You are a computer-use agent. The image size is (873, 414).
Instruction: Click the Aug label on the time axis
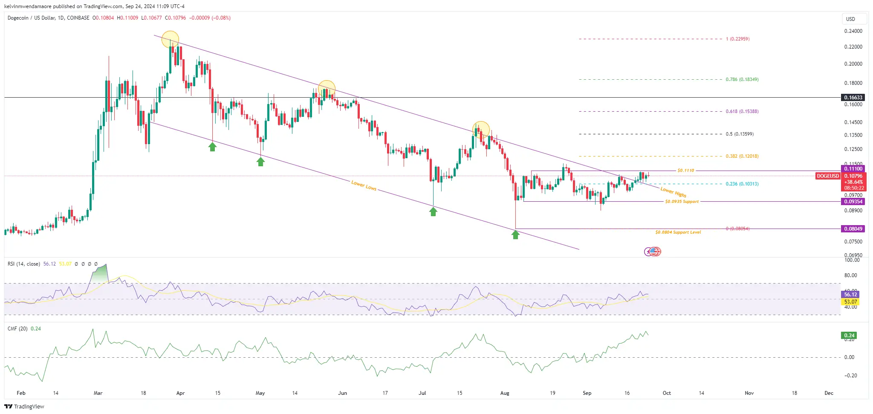[505, 393]
